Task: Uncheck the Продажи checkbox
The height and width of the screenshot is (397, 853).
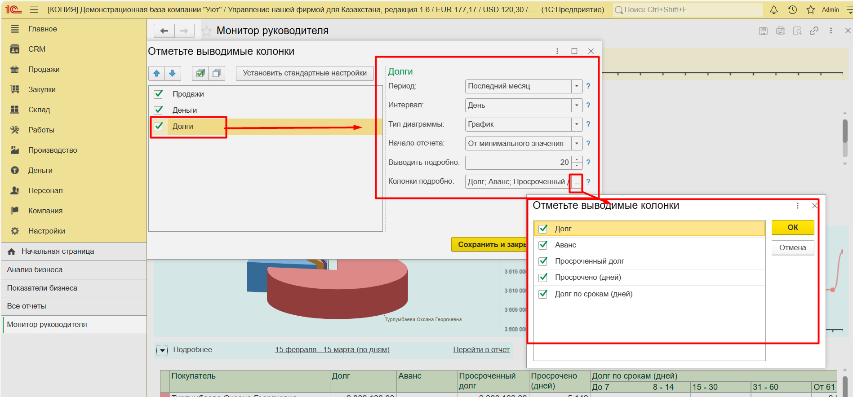Action: point(159,94)
